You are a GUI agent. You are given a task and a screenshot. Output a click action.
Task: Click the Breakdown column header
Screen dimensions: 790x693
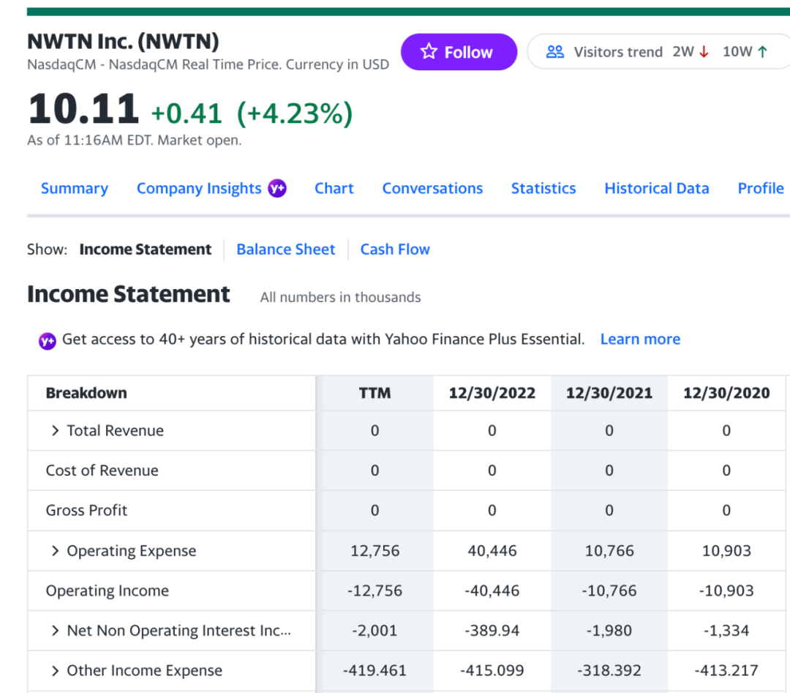coord(86,393)
